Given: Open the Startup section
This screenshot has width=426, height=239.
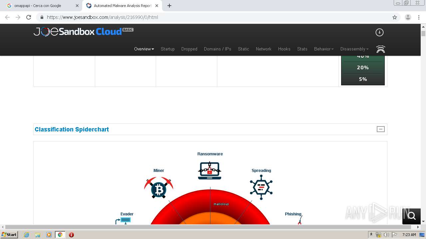Looking at the screenshot, I should pyautogui.click(x=167, y=49).
